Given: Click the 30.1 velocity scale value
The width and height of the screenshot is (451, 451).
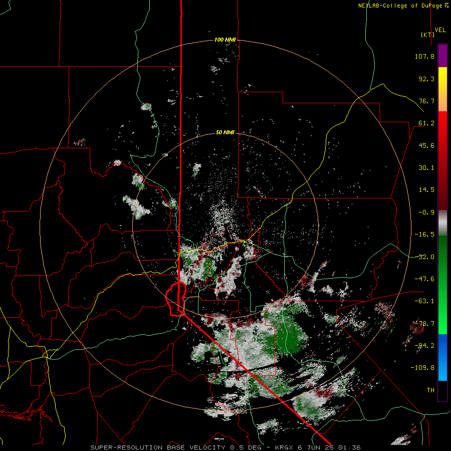Looking at the screenshot, I should [426, 168].
